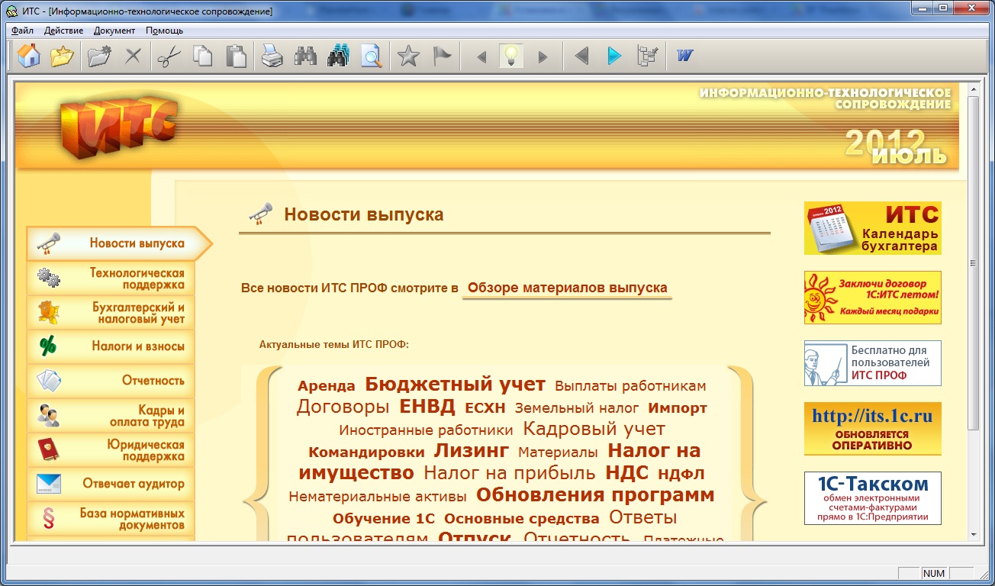Open the Заключи договор 1С:ИТС летом banner
Image resolution: width=995 pixels, height=586 pixels.
pos(873,298)
